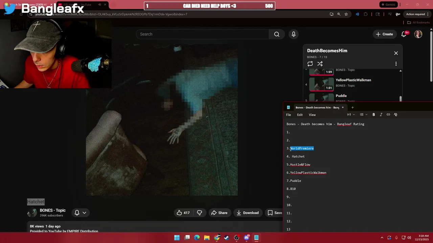Image resolution: width=433 pixels, height=243 pixels.
Task: Toggle playlist shuffle in DeathBecomesHim panel
Action: coord(320,64)
